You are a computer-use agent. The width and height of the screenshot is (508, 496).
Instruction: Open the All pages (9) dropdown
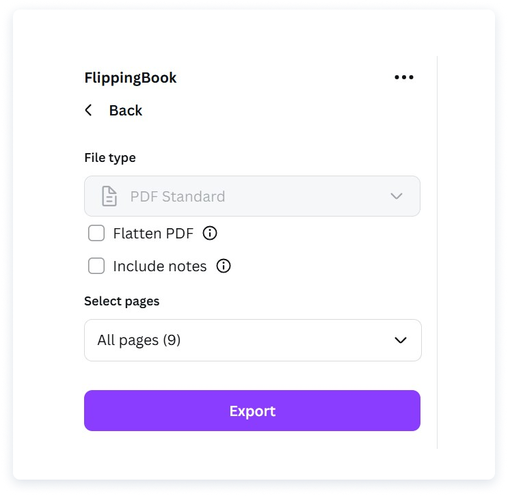[x=253, y=340]
